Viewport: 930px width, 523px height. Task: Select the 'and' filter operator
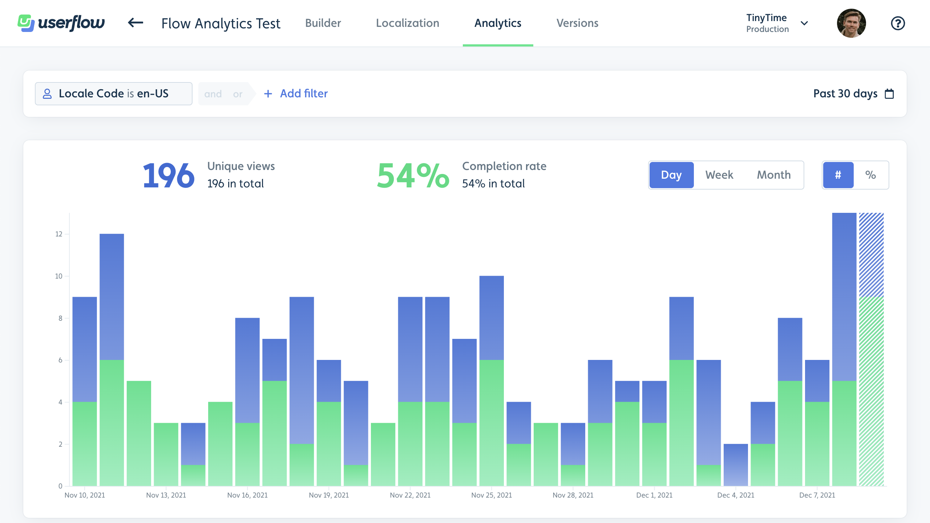(x=213, y=94)
